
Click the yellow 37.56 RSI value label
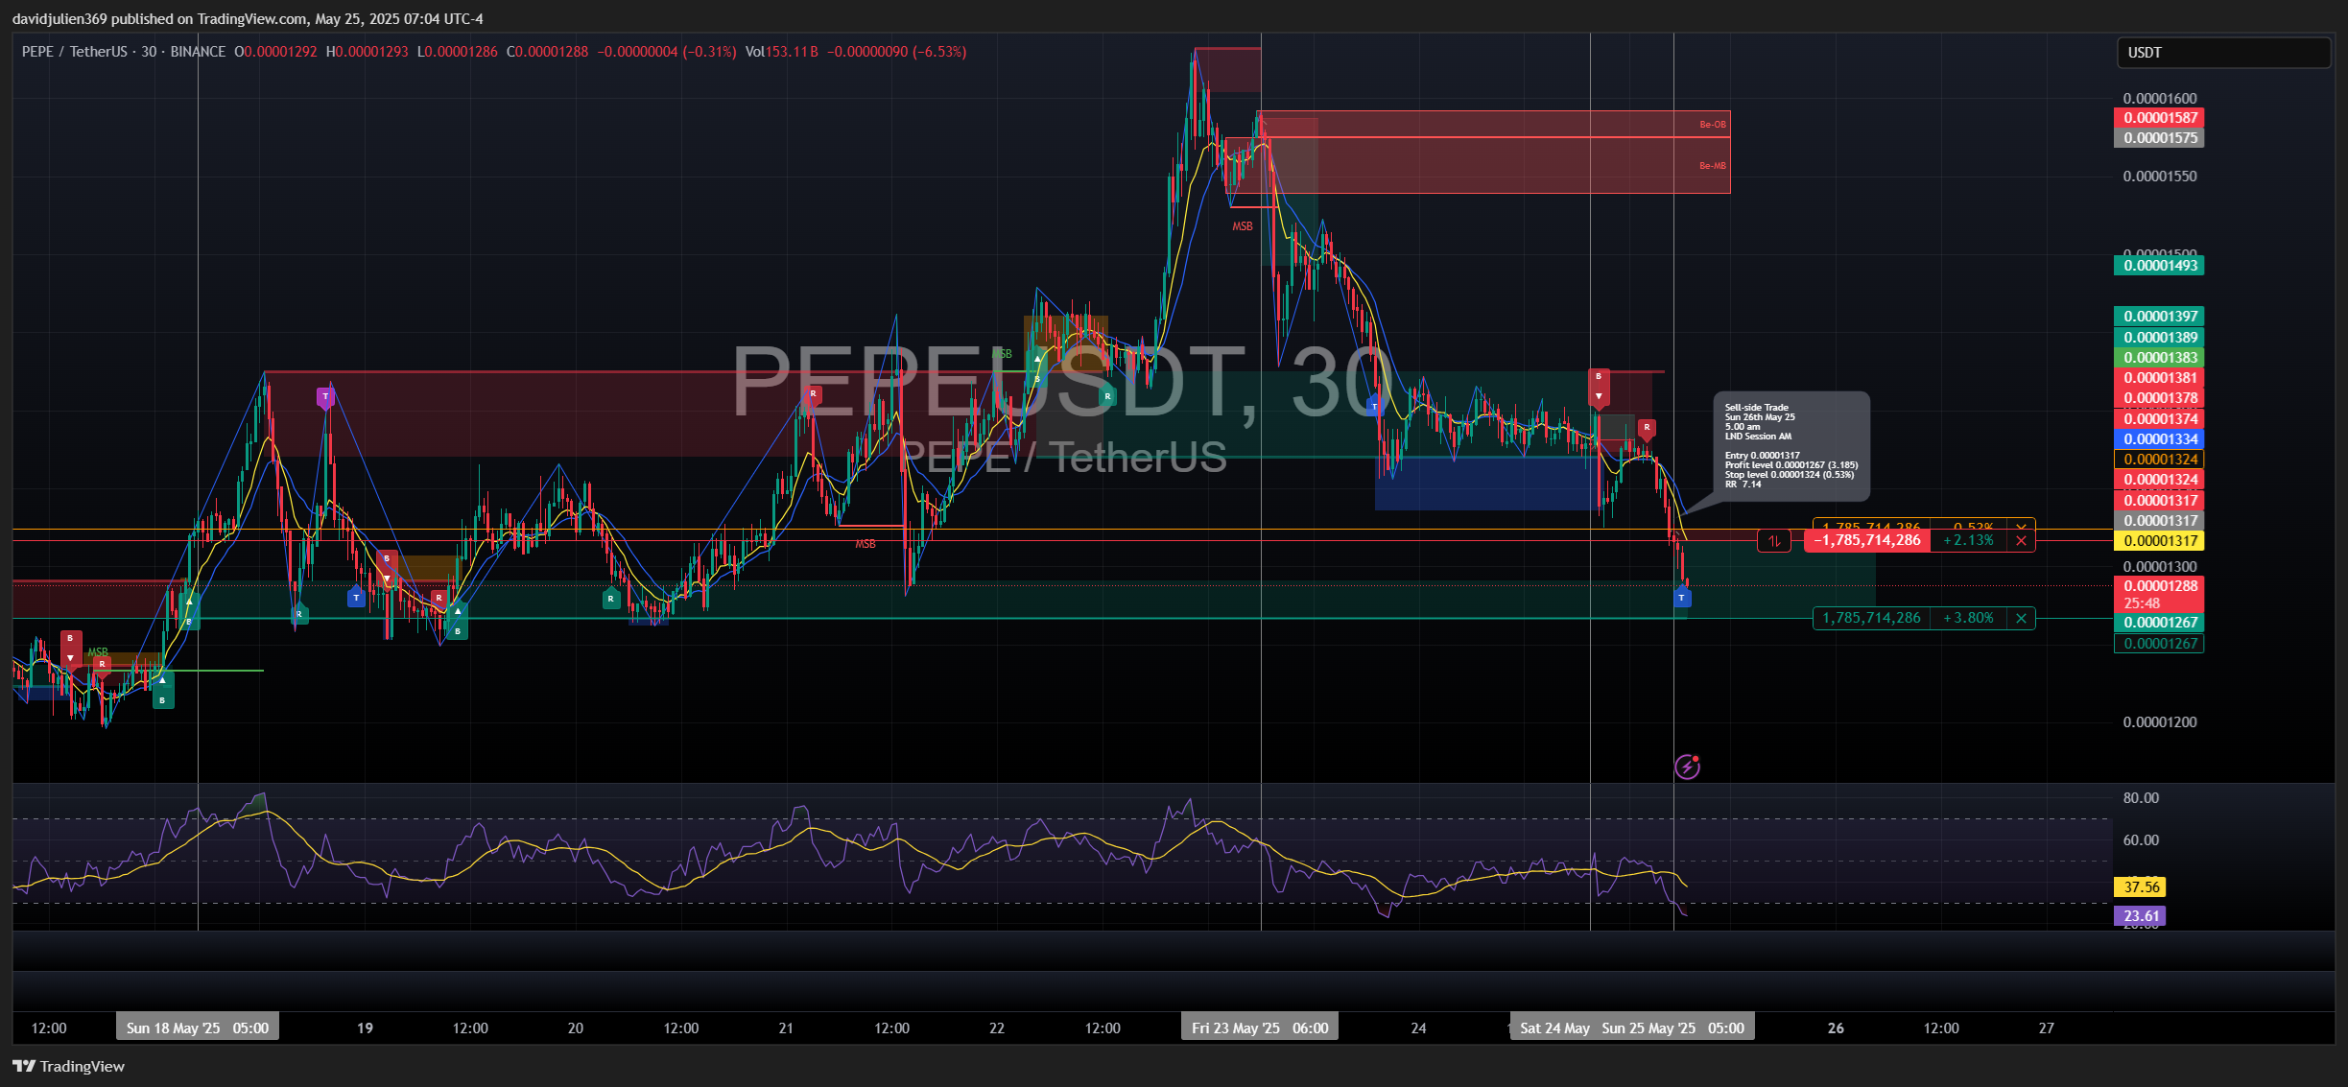click(x=2141, y=887)
